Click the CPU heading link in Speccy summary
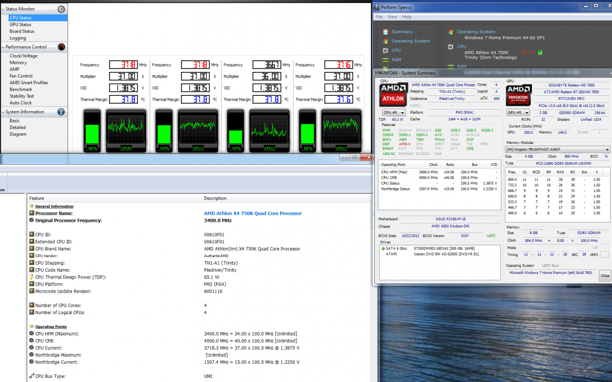 click(461, 46)
